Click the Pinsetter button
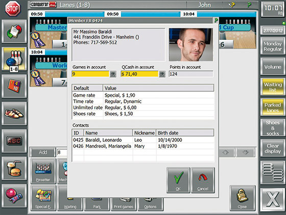Screen dimensions: 286x215 pos(43,171)
